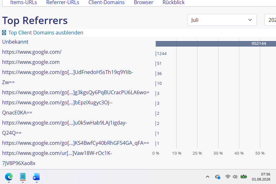276x184 pixels.
Task: Open Microsoft Word from the taskbar
Action: point(36,177)
